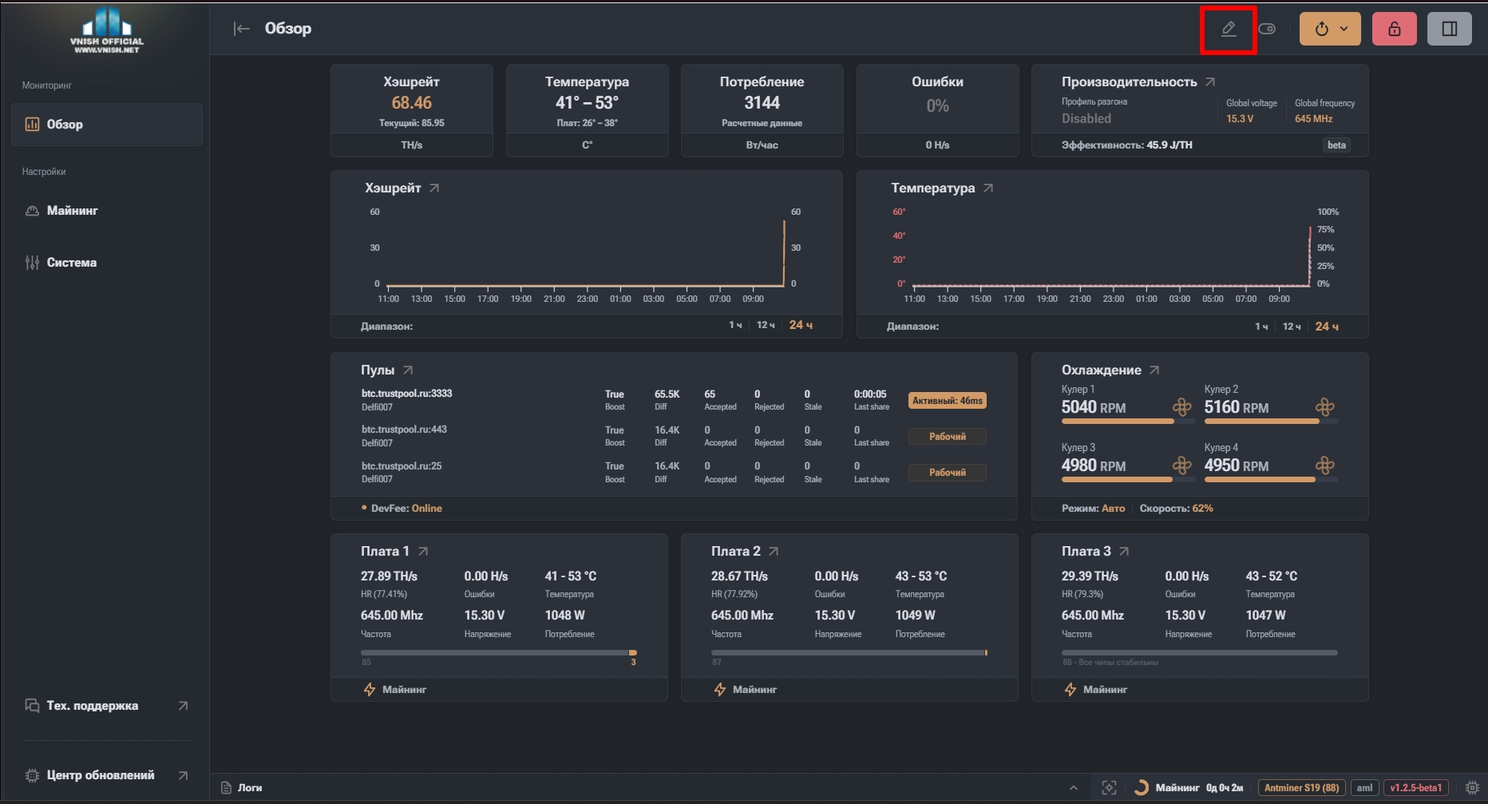Open the orange power dropdown button
Screen dimensions: 1488x804
click(x=1330, y=29)
